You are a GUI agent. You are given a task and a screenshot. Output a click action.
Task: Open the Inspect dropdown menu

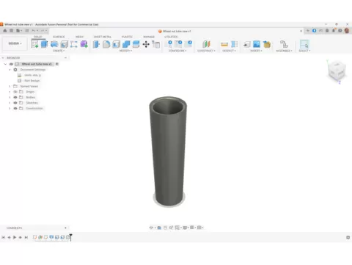(229, 51)
